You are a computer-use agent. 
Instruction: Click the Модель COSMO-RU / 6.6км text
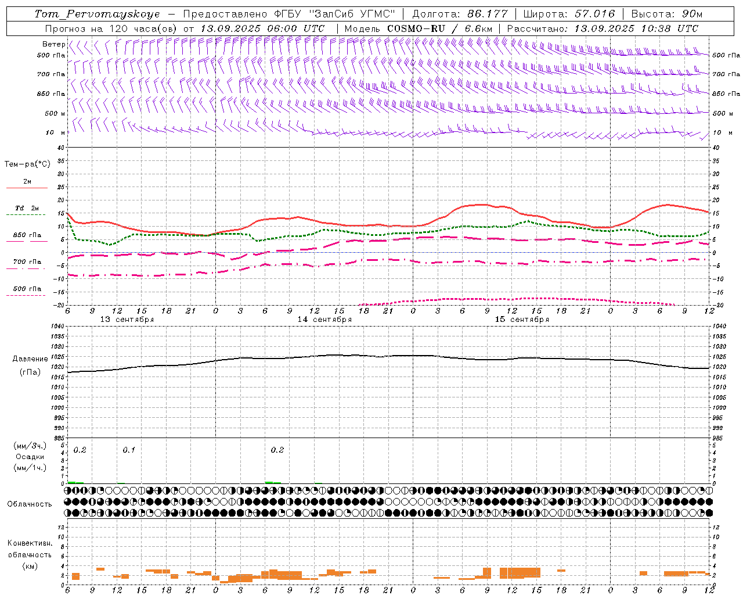418,28
